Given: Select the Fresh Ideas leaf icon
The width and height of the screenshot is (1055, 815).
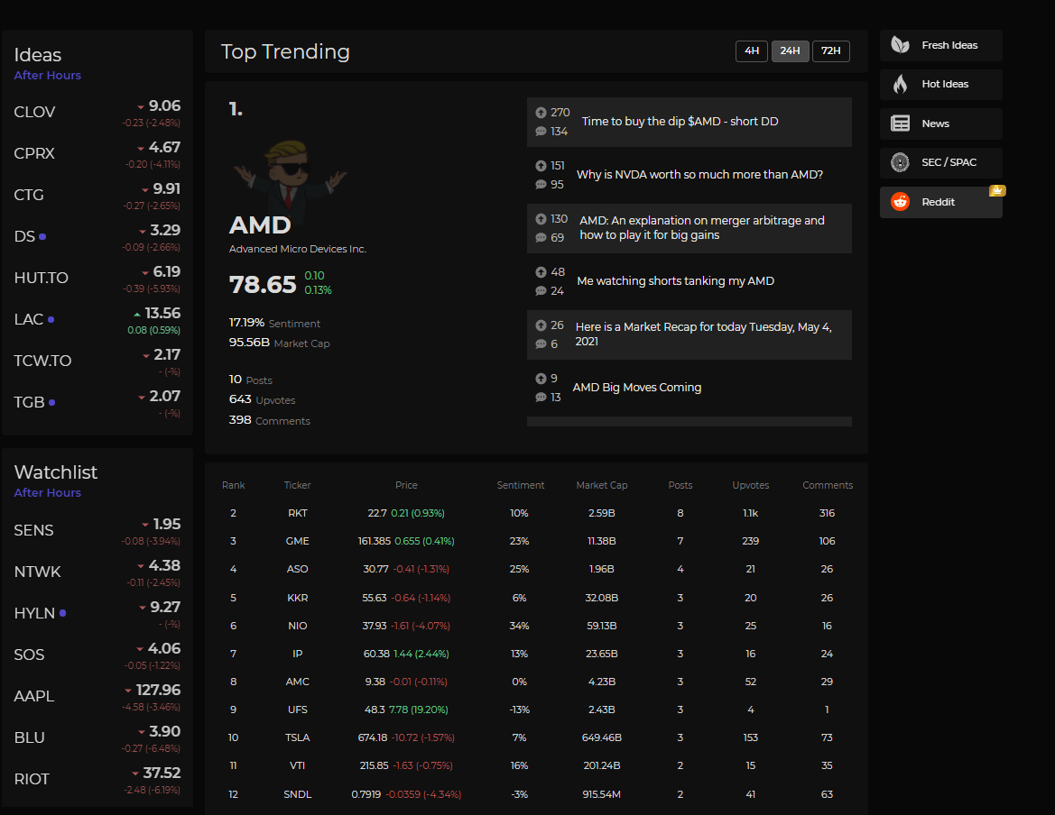Looking at the screenshot, I should click(899, 44).
